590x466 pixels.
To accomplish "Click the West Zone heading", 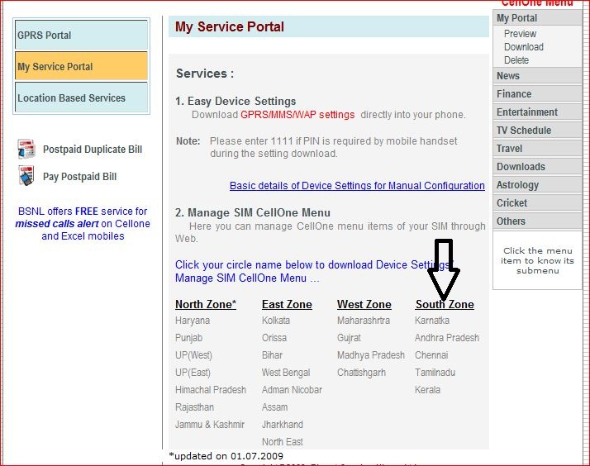I will [364, 304].
